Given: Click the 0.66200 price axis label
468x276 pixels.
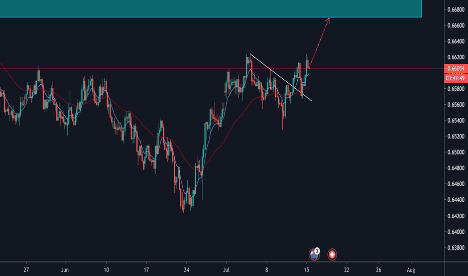Looking at the screenshot, I should coord(456,57).
